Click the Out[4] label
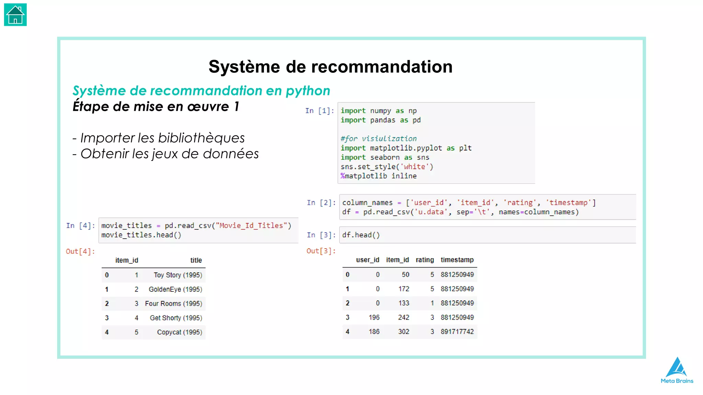Screen dimensions: 703x395 click(80, 251)
